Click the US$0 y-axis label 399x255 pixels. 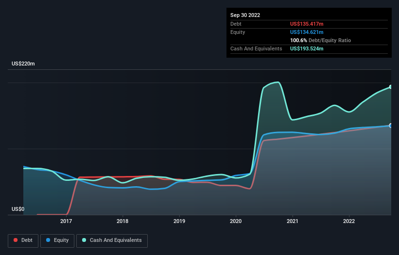click(18, 209)
